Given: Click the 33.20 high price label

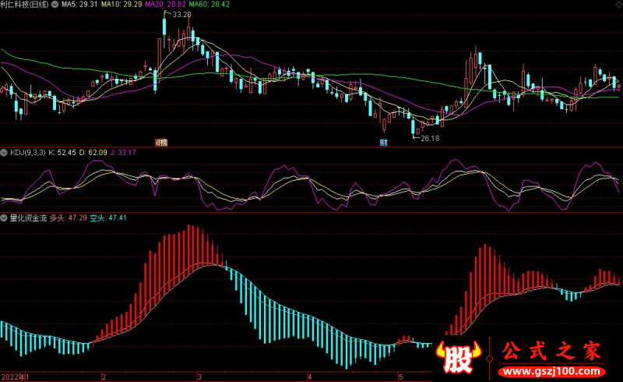Looking at the screenshot, I should [182, 15].
